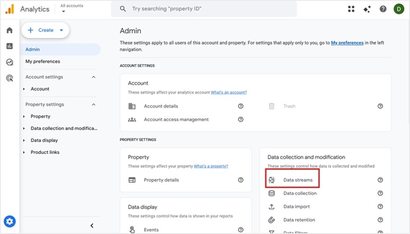The image size is (410, 234).
Task: Open the insights sparkle icon
Action: 367,9
